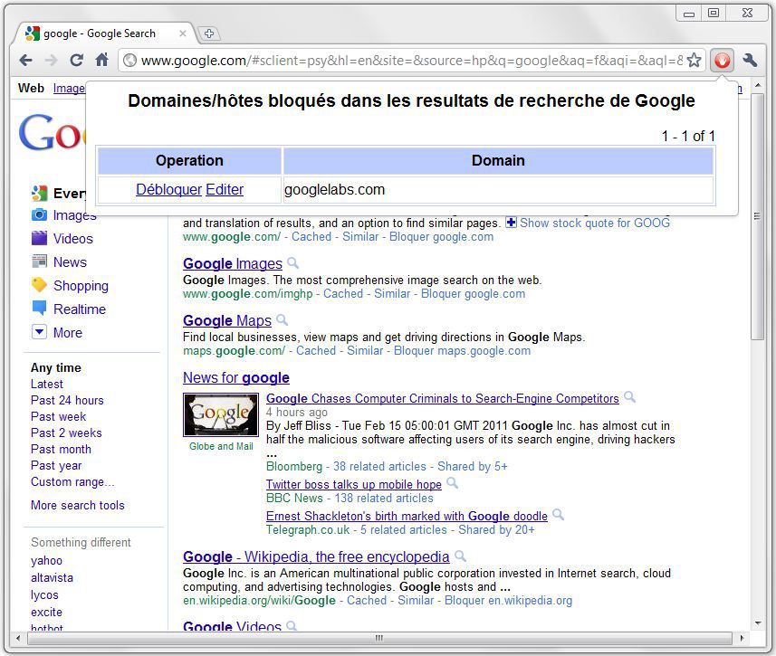Image resolution: width=776 pixels, height=656 pixels.
Task: Click the horizontal scrollbar thumb
Action: [x=379, y=638]
